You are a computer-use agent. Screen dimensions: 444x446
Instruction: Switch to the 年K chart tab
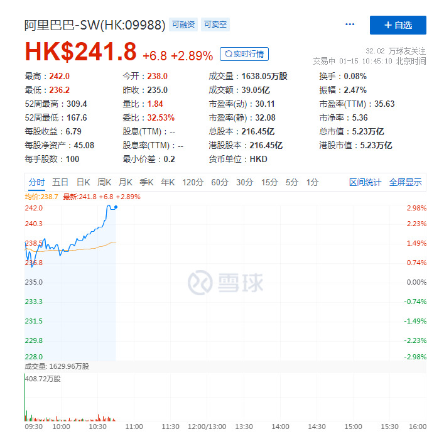(168, 182)
